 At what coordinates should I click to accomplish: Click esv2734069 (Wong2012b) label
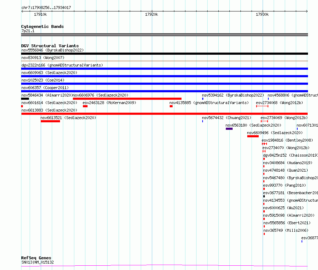(284, 118)
